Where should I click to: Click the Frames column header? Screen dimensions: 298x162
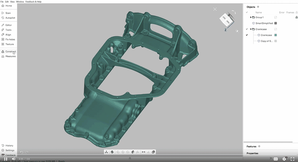290,13
